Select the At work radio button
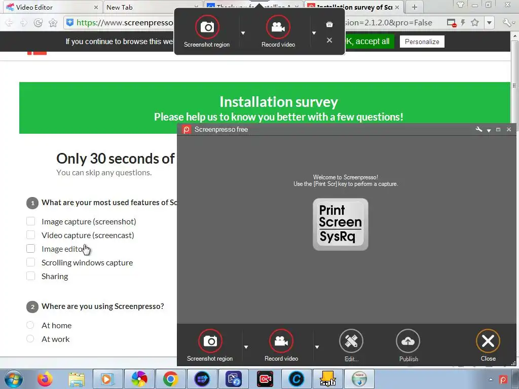 [30, 339]
